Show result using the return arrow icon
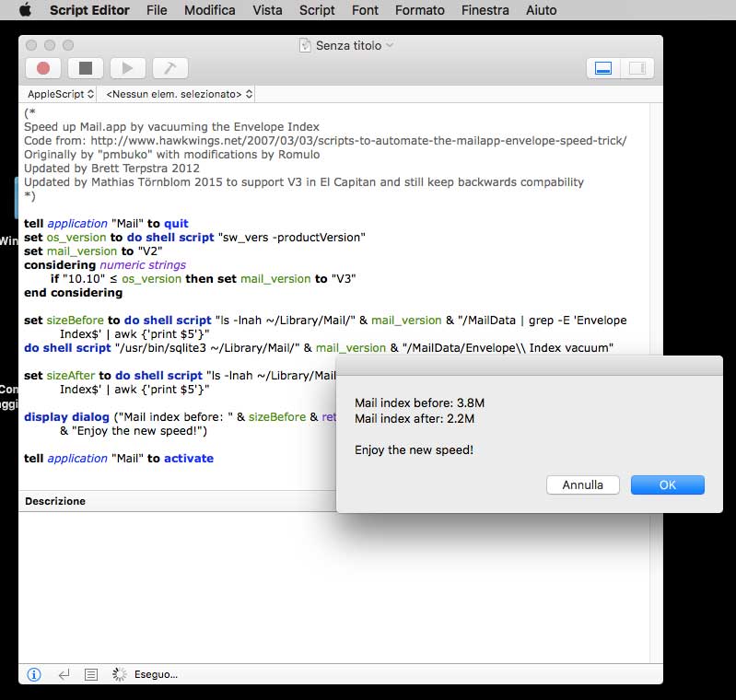This screenshot has width=736, height=700. pos(64,674)
